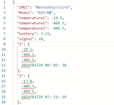Viewport: 114px width, 105px height.
Task: Click the -409.5 value on the temperature3 line
Action: (x=58, y=29)
